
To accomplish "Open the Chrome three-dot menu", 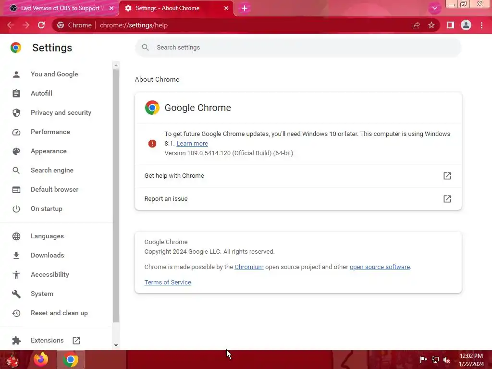I will [x=481, y=25].
